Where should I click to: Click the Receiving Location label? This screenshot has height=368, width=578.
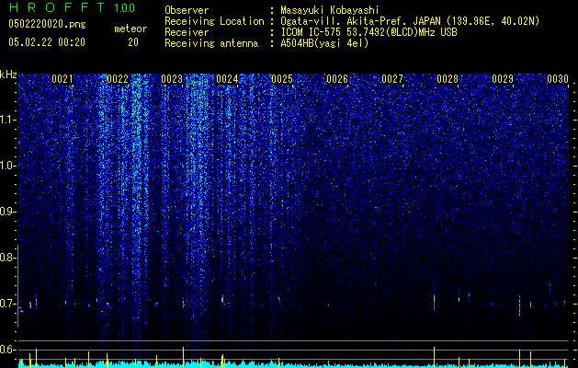[214, 21]
